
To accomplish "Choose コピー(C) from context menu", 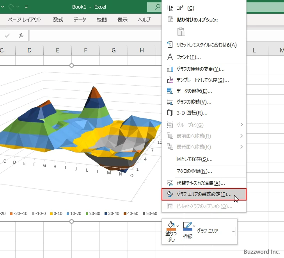I will (204, 8).
